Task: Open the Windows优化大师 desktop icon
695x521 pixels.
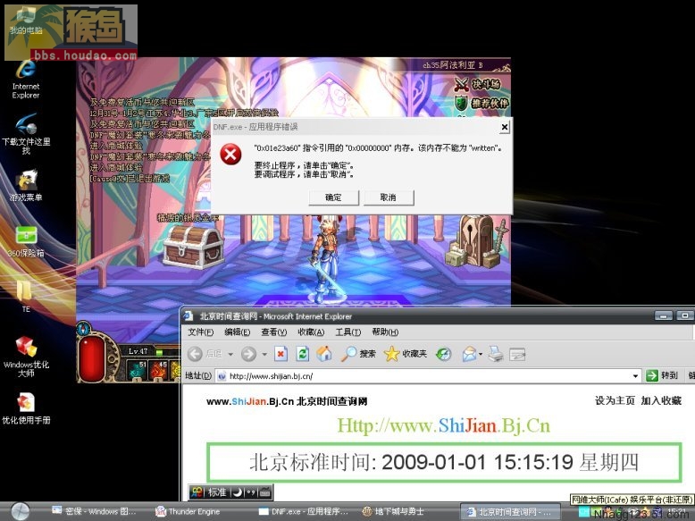Action: [x=26, y=357]
